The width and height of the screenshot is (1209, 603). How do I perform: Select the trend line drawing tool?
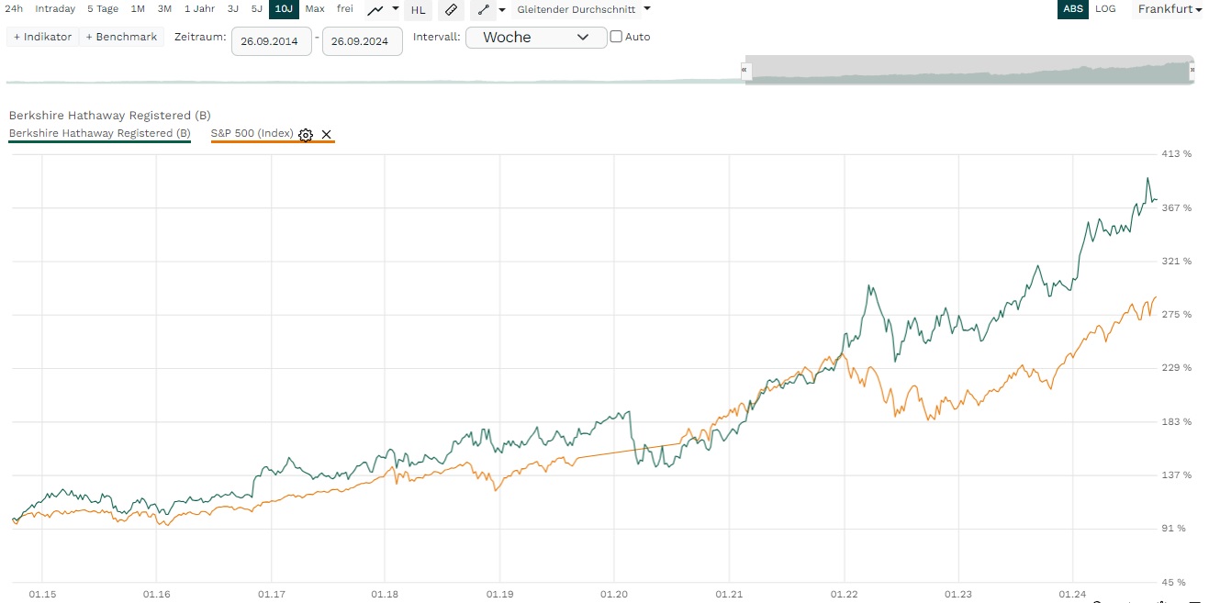[483, 10]
